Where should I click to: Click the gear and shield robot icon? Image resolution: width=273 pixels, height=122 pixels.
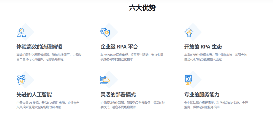pyautogui.click(x=105, y=32)
